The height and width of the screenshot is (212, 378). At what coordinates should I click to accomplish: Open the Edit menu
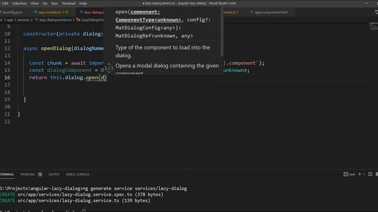click(x=5, y=4)
